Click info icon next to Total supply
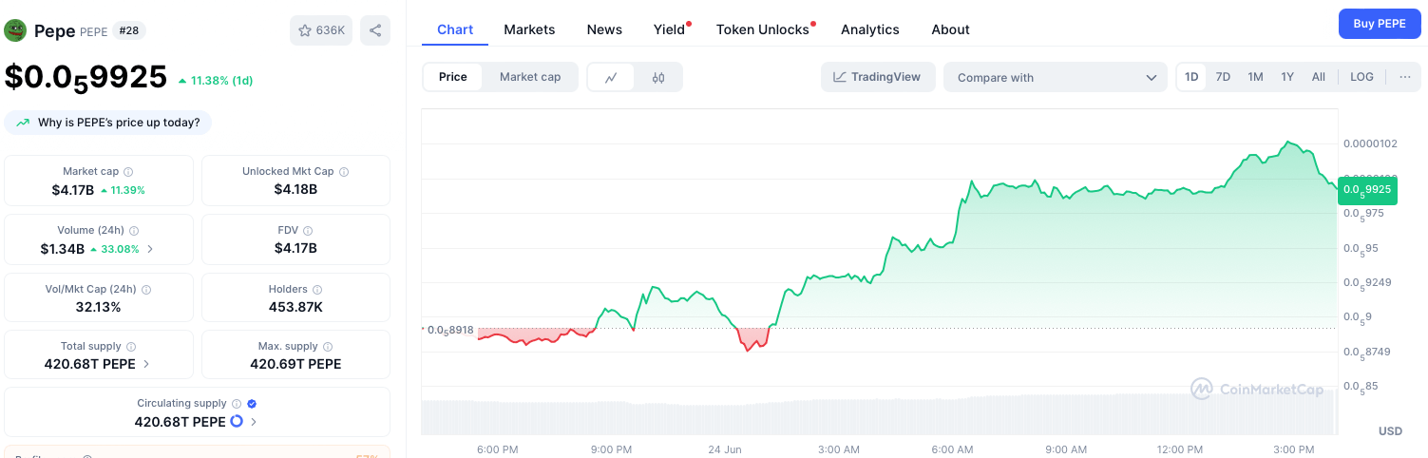 (x=131, y=347)
